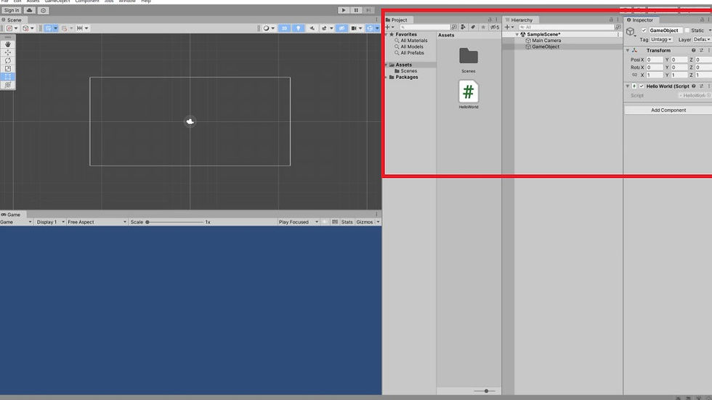Adjust the Game view Scale slider

pyautogui.click(x=175, y=222)
